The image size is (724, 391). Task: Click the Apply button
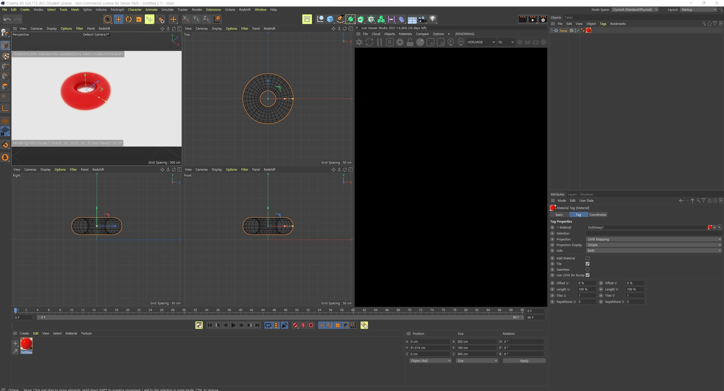click(x=524, y=360)
